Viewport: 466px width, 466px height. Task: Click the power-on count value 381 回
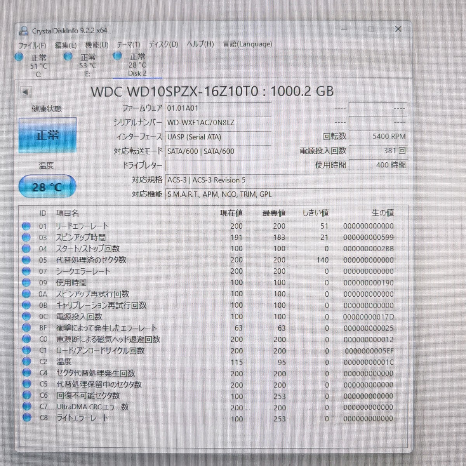click(378, 151)
